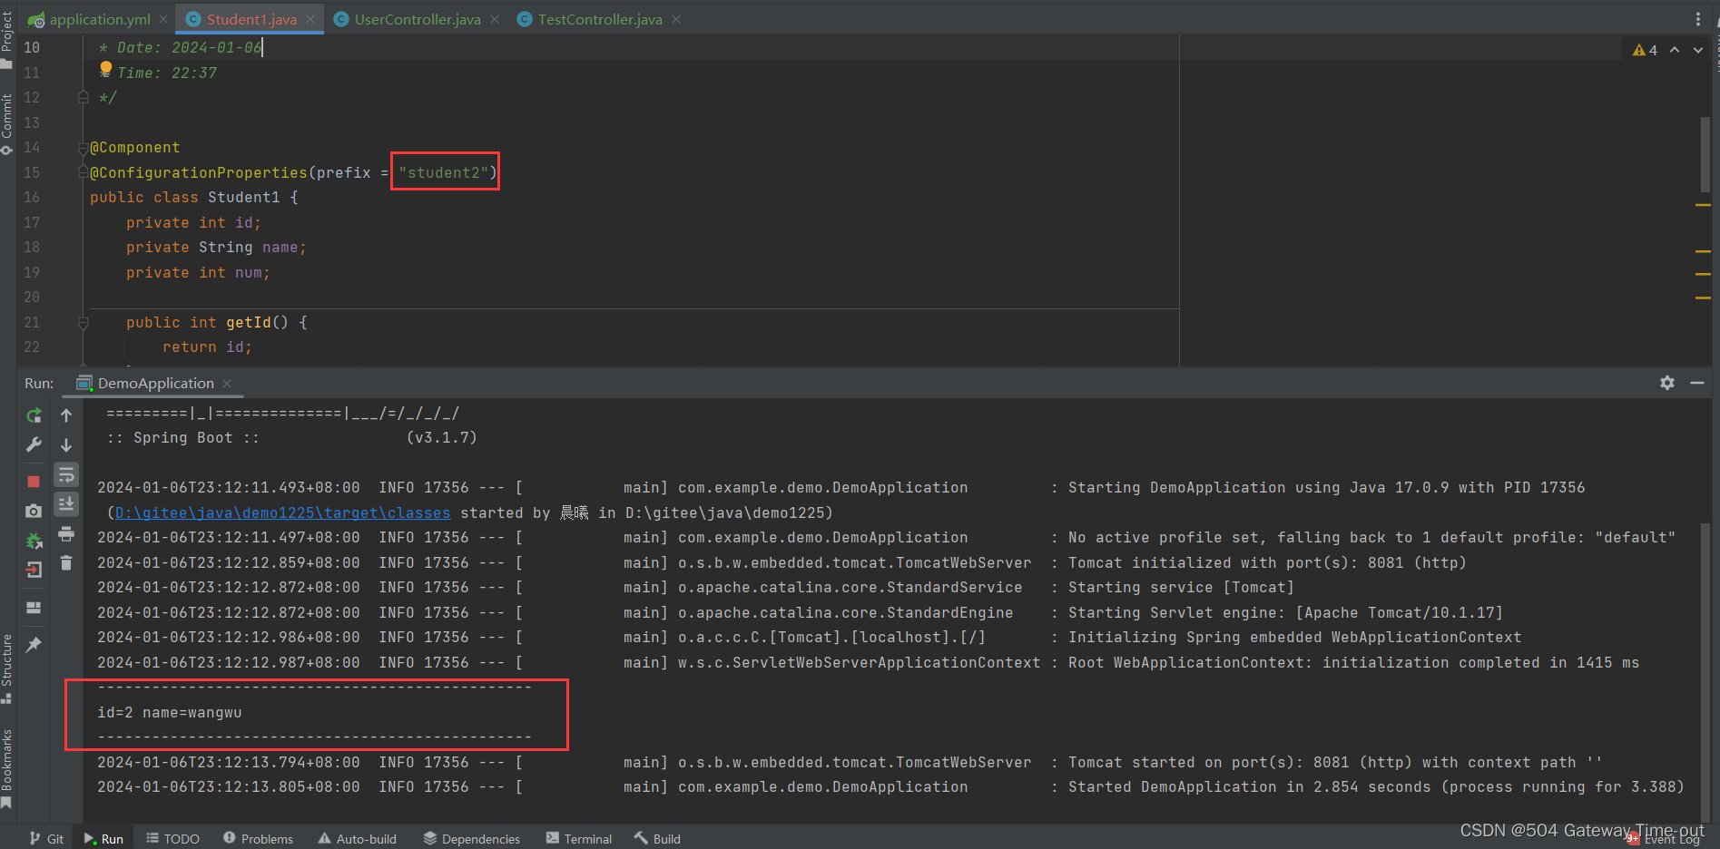Open the Auto-build tool window
This screenshot has width=1720, height=849.
(x=358, y=839)
